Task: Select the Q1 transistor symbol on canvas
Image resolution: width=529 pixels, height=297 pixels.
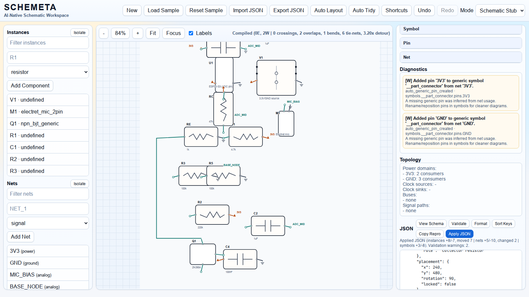Action: click(202, 254)
